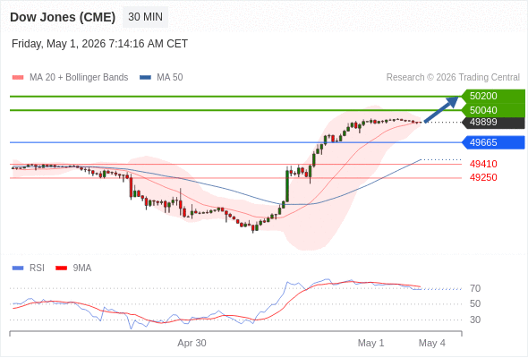Click the MA 20 + Bollinger Bands legend swatch
This screenshot has width=528, height=358.
(18, 78)
